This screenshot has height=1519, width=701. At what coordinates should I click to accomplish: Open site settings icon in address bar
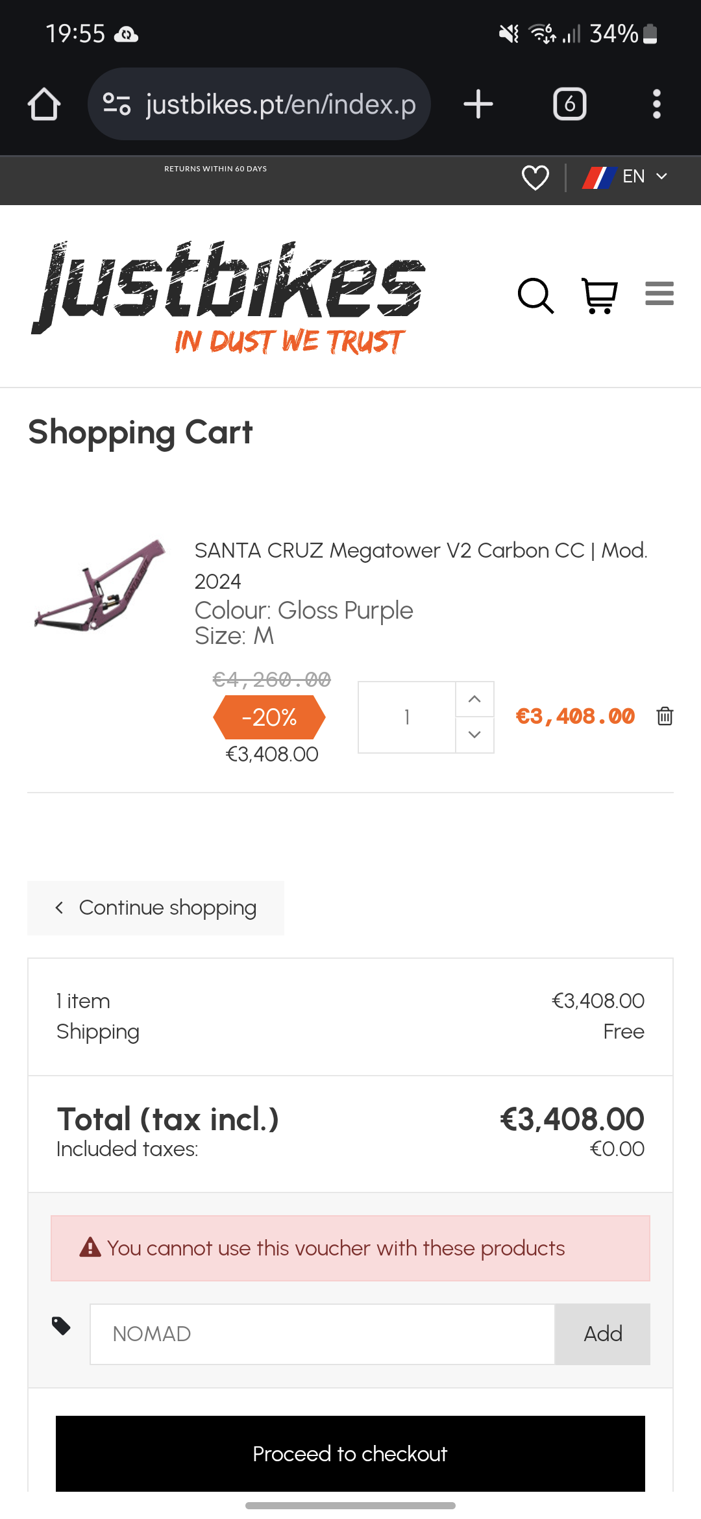117,104
